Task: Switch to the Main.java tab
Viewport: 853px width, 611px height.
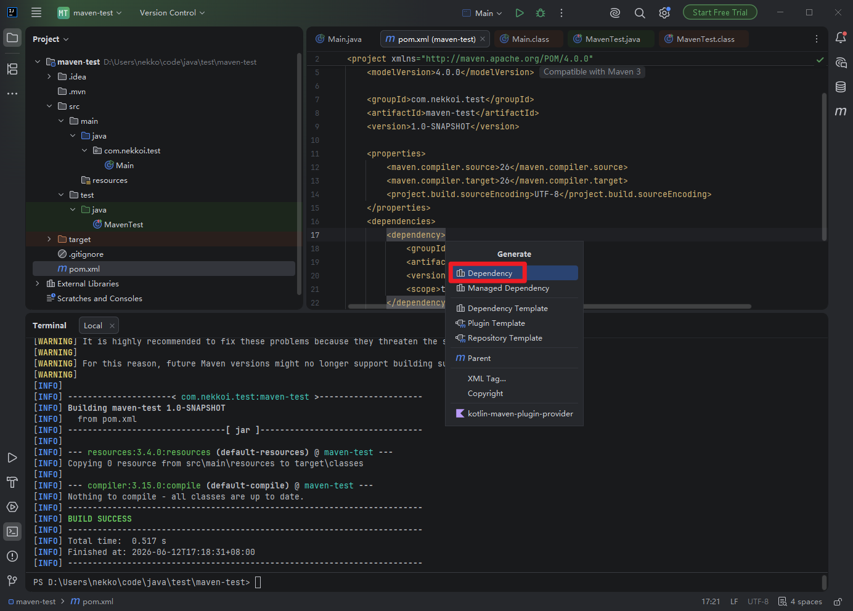Action: pos(339,39)
